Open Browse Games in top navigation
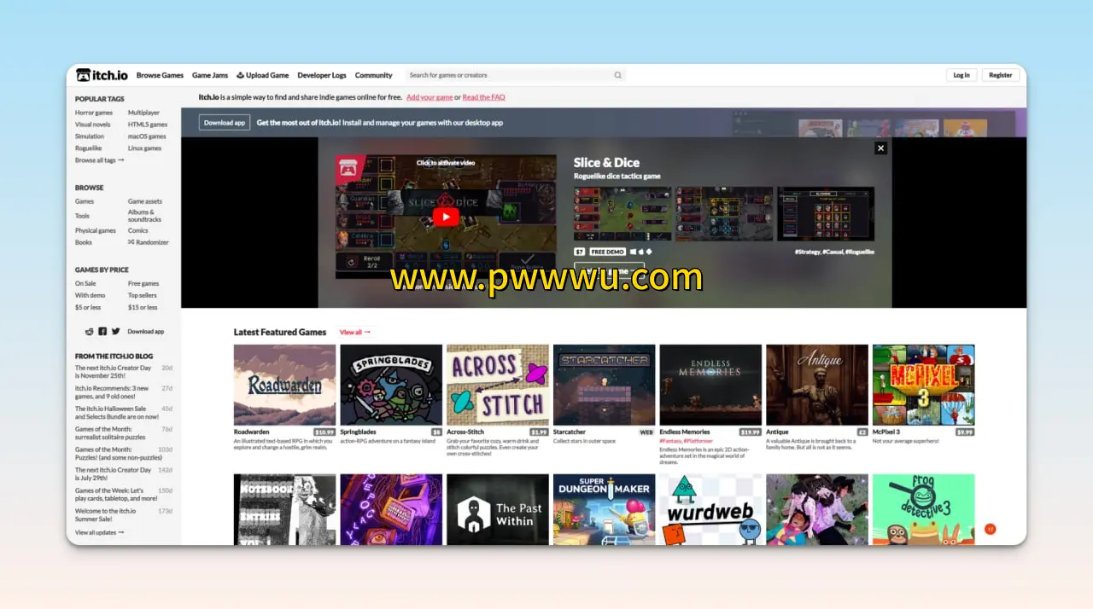1093x609 pixels. click(x=160, y=75)
